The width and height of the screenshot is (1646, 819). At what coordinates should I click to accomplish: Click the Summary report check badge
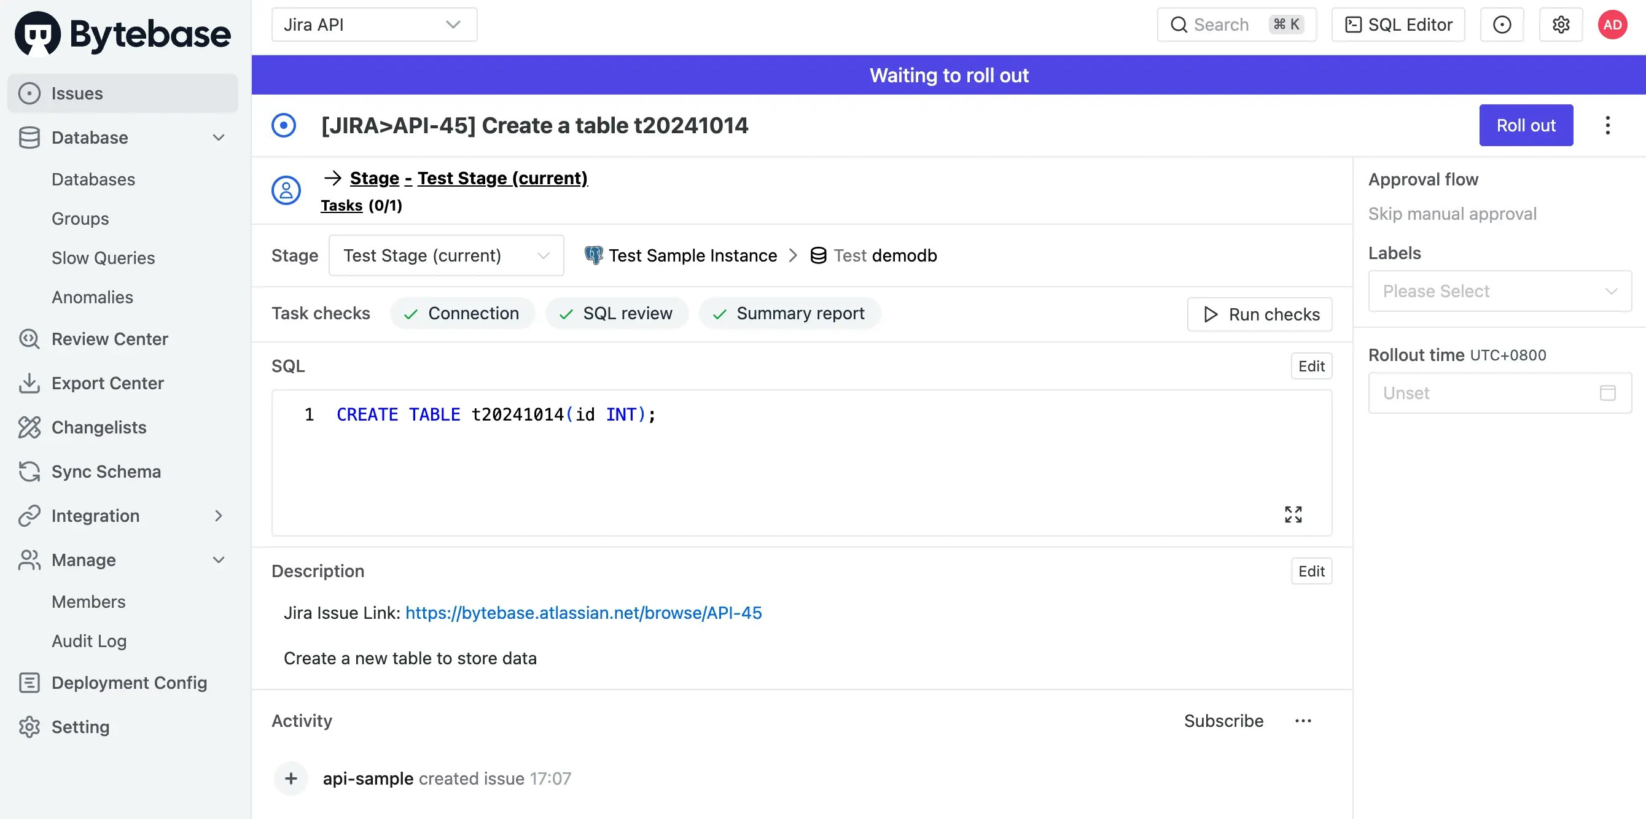(x=789, y=314)
